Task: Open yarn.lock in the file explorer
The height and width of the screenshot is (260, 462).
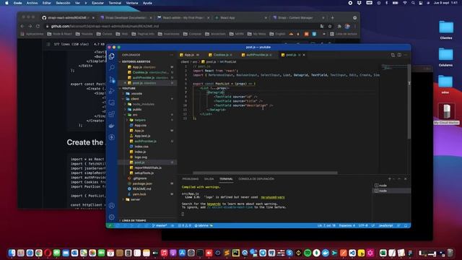Action: coord(139,194)
